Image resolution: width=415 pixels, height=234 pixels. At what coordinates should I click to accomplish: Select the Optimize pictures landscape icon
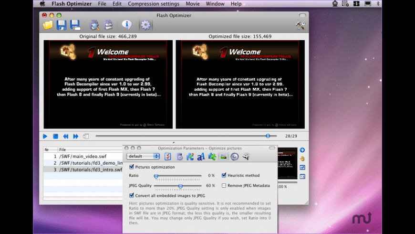[x=223, y=157]
